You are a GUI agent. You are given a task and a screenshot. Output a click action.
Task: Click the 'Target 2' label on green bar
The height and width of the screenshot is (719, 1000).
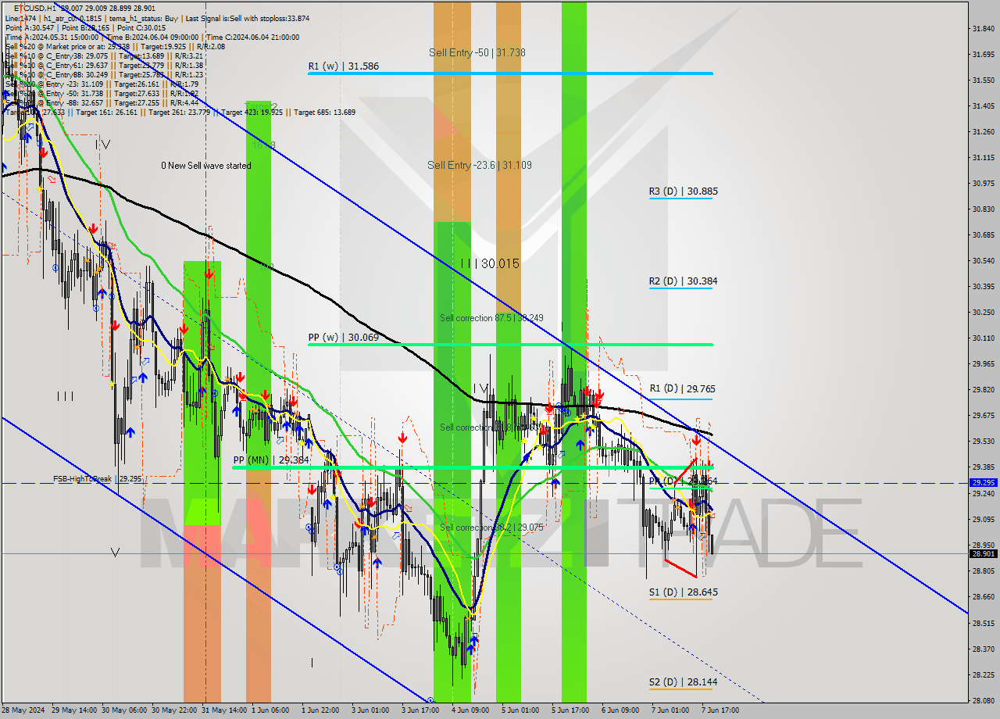tap(262, 106)
